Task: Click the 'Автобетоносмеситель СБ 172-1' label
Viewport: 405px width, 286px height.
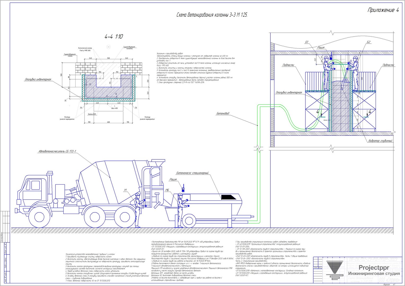Action: point(58,151)
